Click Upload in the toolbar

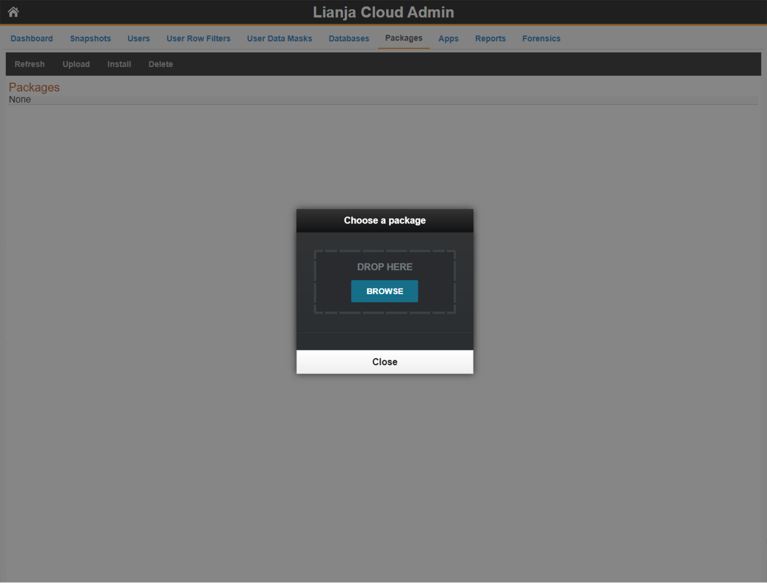pos(76,64)
